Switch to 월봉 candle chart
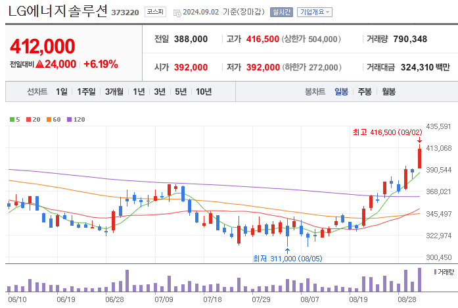 (x=389, y=92)
